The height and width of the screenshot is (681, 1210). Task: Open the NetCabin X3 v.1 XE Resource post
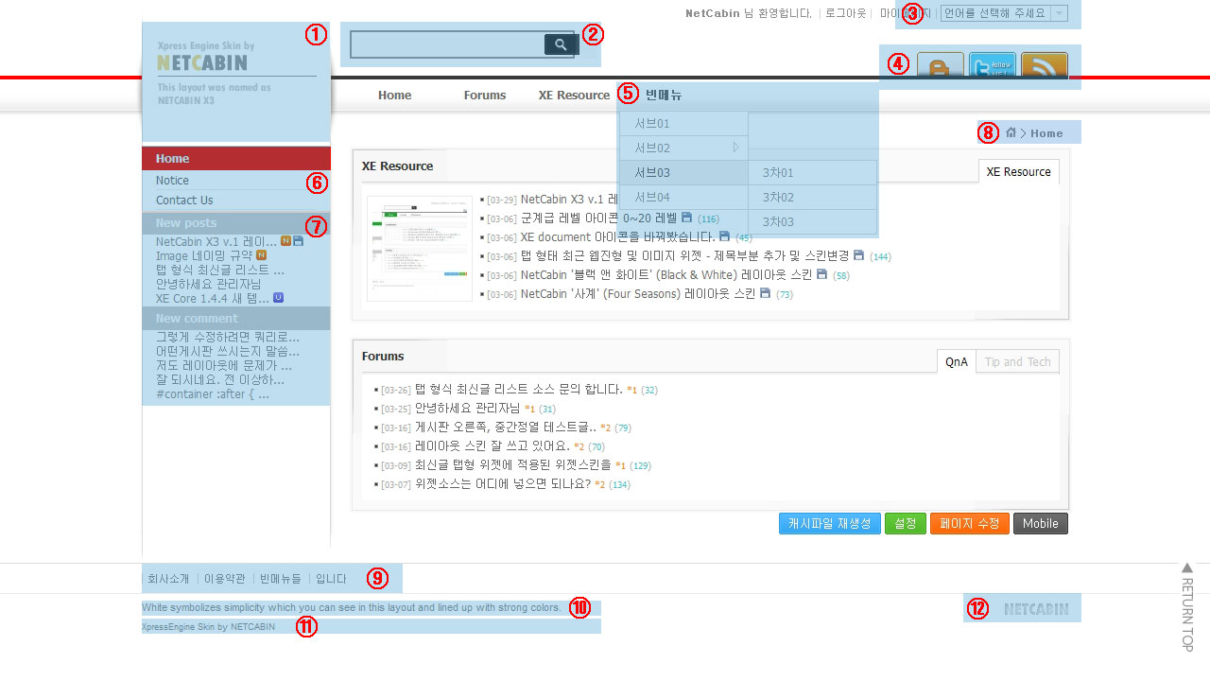click(568, 200)
